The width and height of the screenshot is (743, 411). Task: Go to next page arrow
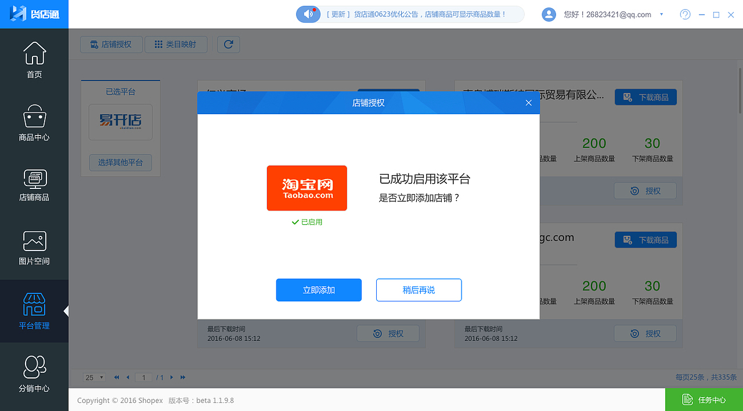pos(171,377)
